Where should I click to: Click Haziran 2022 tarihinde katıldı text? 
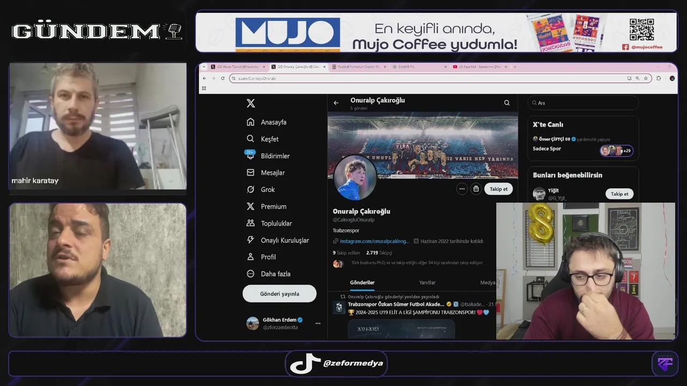click(x=451, y=241)
